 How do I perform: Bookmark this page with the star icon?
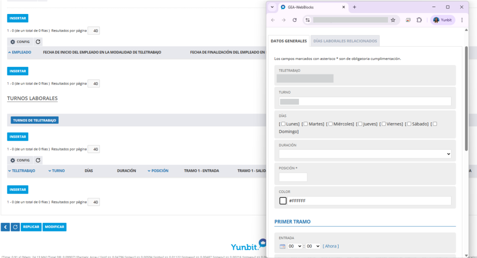(x=393, y=20)
